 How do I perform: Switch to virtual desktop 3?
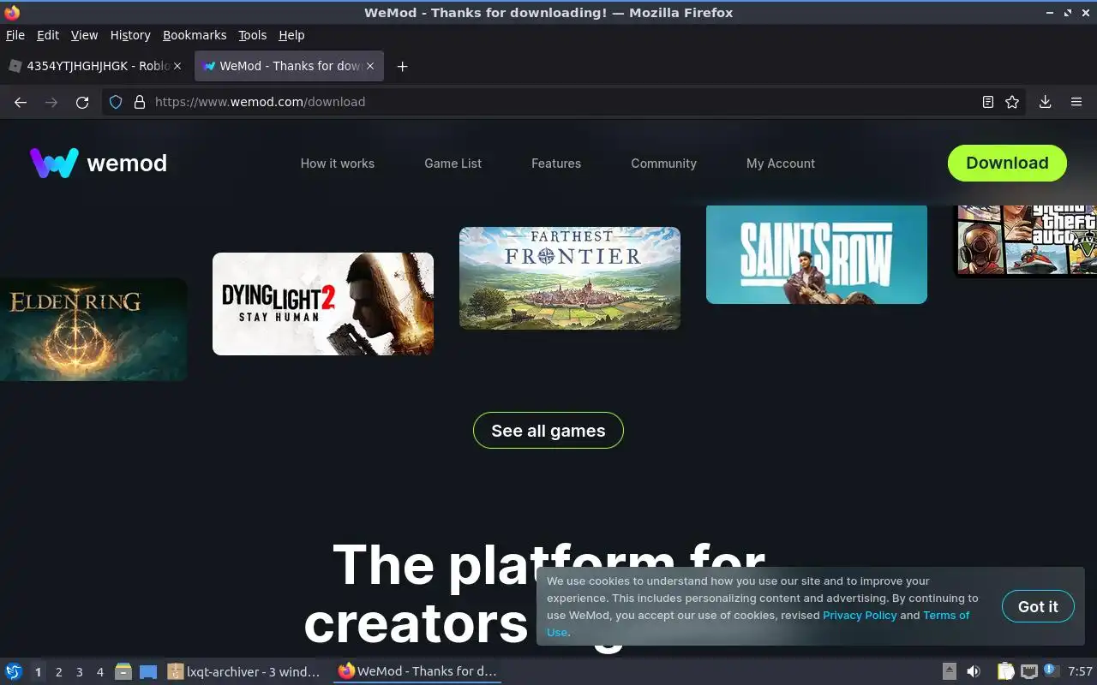(80, 672)
